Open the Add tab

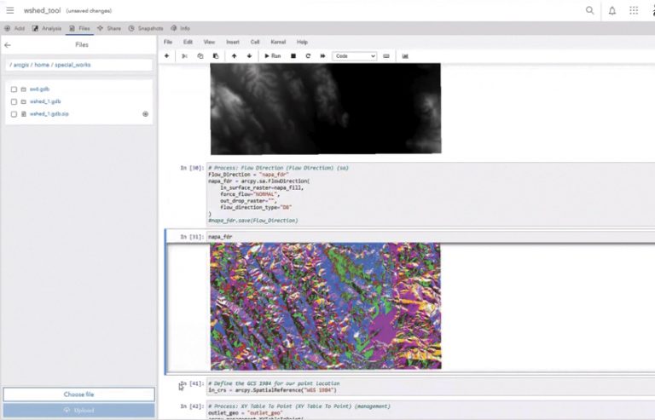[x=14, y=28]
